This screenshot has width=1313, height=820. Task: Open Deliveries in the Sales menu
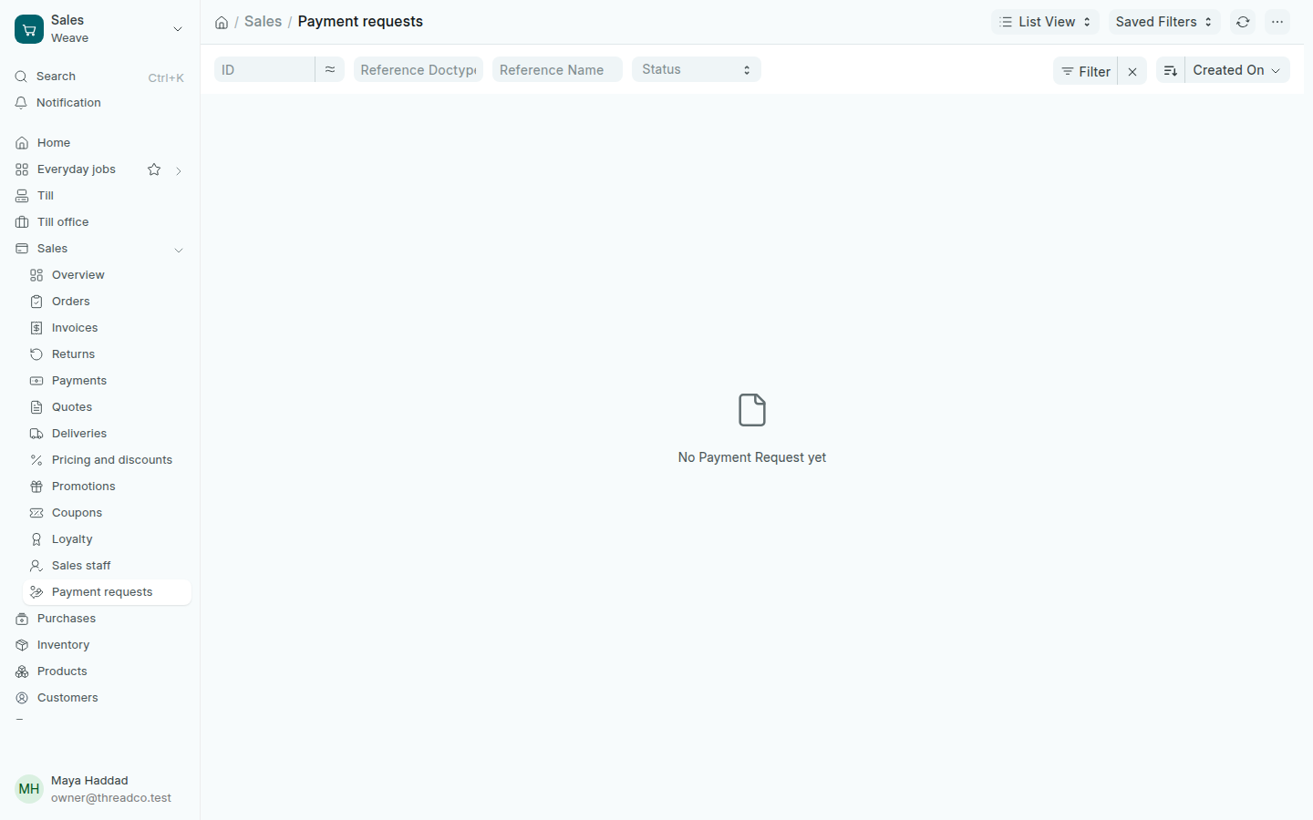click(x=107, y=434)
